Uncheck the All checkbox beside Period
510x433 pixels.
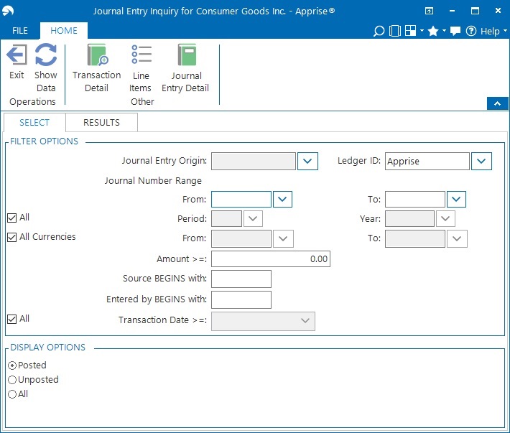tap(11, 218)
